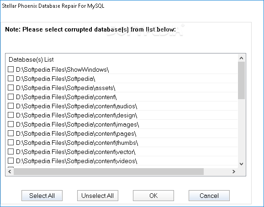
Task: Select the row text D:\Softpedia Files\ShowWindows\
Action: coord(63,69)
